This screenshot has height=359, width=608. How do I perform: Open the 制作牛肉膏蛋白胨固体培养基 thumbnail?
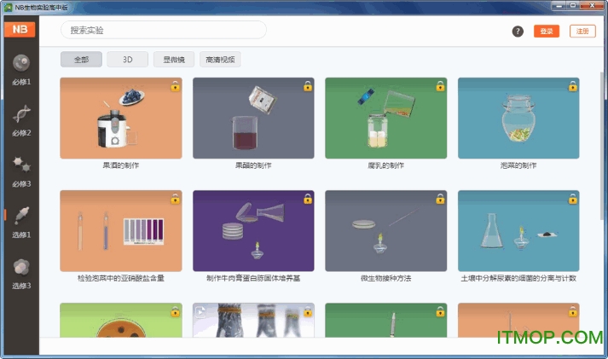[x=253, y=231]
